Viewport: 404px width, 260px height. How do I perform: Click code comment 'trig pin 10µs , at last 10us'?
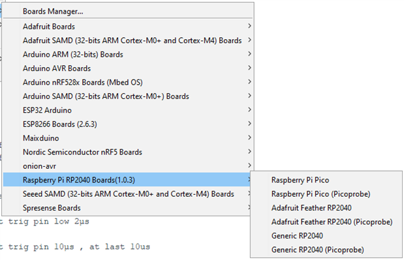[79, 246]
